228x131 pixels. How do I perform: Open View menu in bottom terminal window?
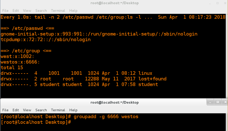coord(27,110)
